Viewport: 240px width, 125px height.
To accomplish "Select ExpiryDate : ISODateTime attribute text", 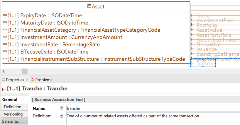I will 51,16.
